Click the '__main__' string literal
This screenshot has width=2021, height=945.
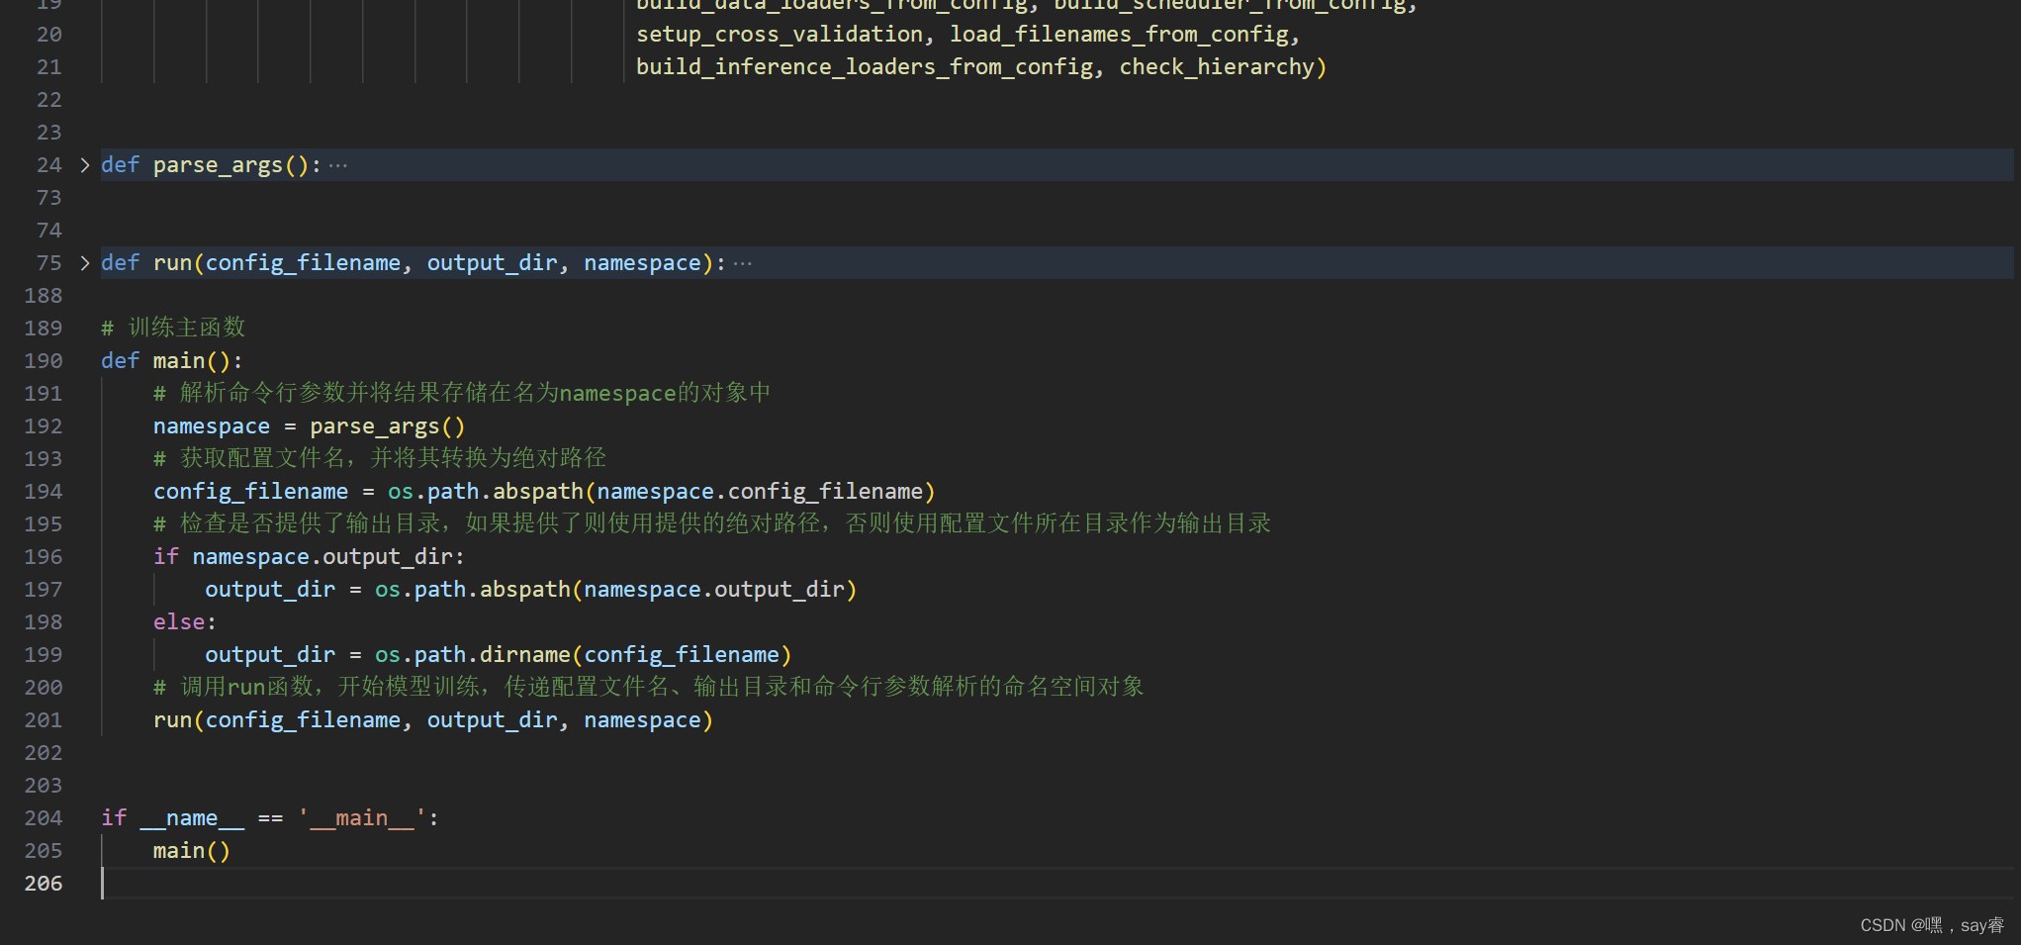tap(362, 818)
